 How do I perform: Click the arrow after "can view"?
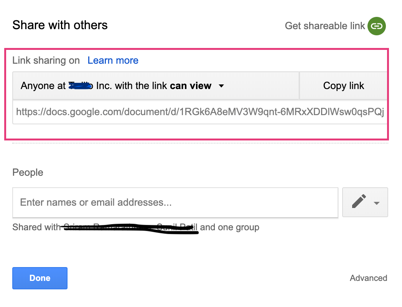[221, 86]
